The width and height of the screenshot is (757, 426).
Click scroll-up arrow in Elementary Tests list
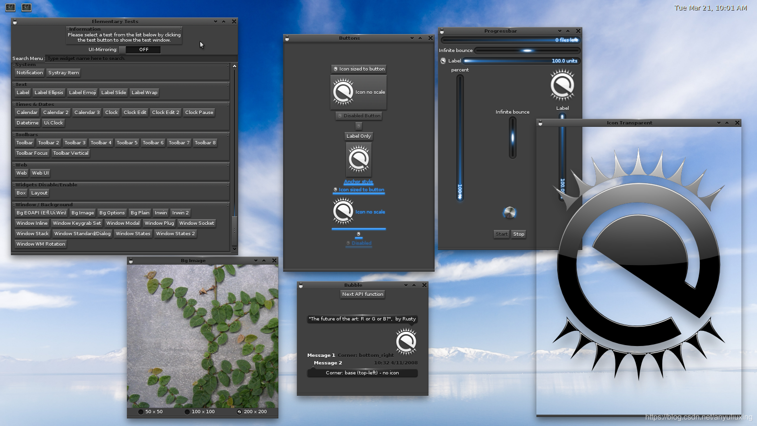coord(234,66)
